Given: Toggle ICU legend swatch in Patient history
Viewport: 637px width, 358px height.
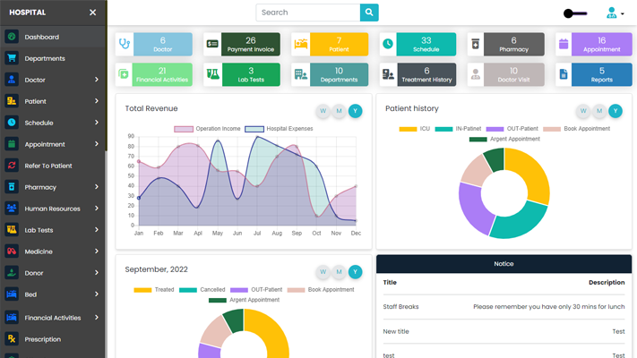Looking at the screenshot, I should coord(408,129).
